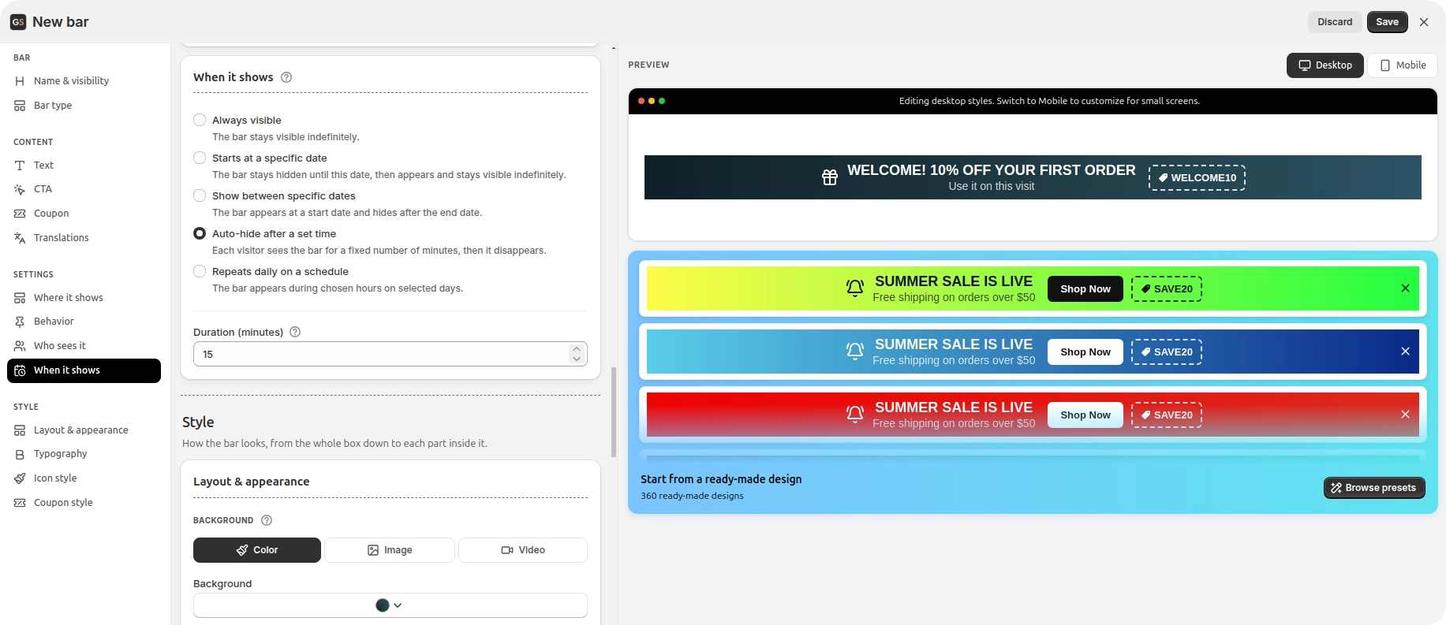Open the Coupon content section
The height and width of the screenshot is (625, 1446).
click(84, 213)
